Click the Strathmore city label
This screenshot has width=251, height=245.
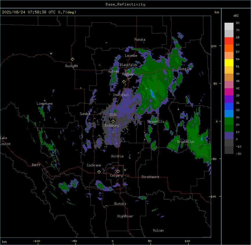tap(150, 177)
